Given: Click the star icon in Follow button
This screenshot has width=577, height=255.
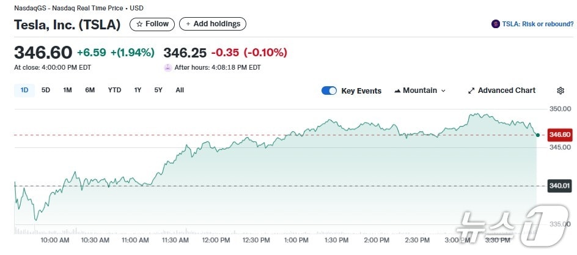Looking at the screenshot, I should pos(139,24).
